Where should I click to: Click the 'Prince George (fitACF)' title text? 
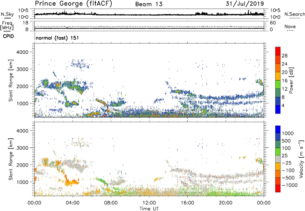click(x=74, y=4)
